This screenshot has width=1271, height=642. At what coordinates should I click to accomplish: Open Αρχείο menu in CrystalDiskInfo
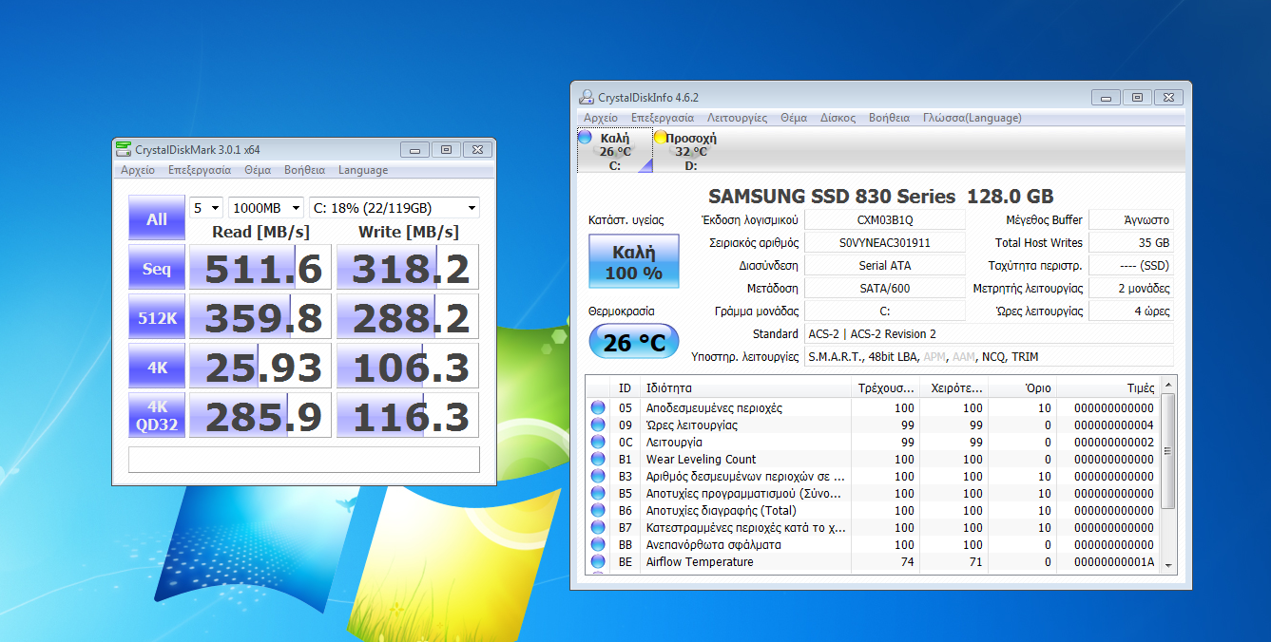[x=601, y=118]
